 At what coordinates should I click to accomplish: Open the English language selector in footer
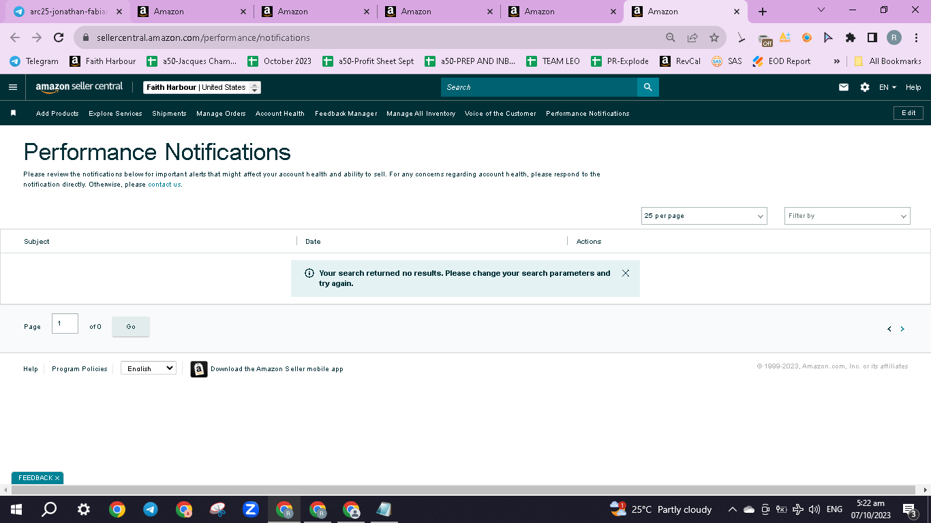149,368
